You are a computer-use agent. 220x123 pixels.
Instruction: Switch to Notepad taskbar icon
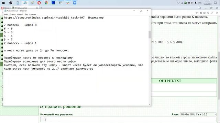(x=18, y=3)
